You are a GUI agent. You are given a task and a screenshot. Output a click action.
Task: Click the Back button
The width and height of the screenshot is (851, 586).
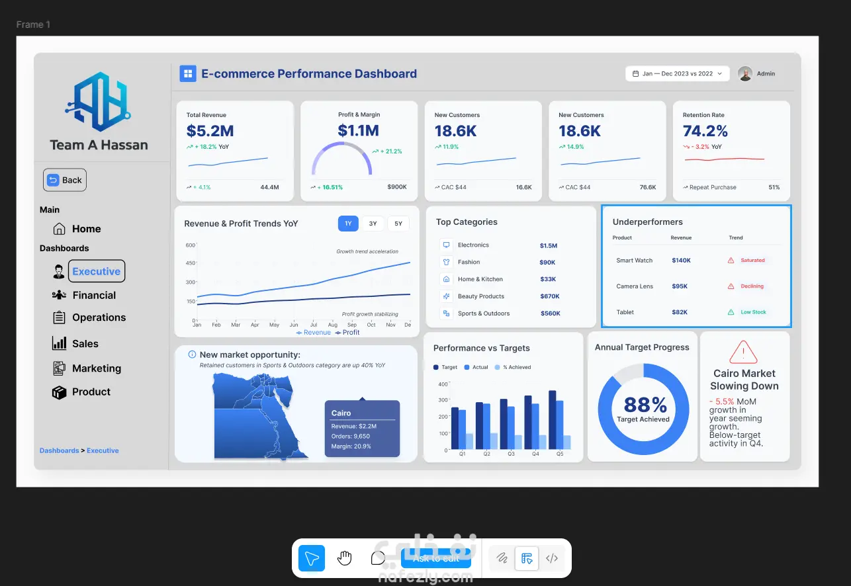click(65, 180)
